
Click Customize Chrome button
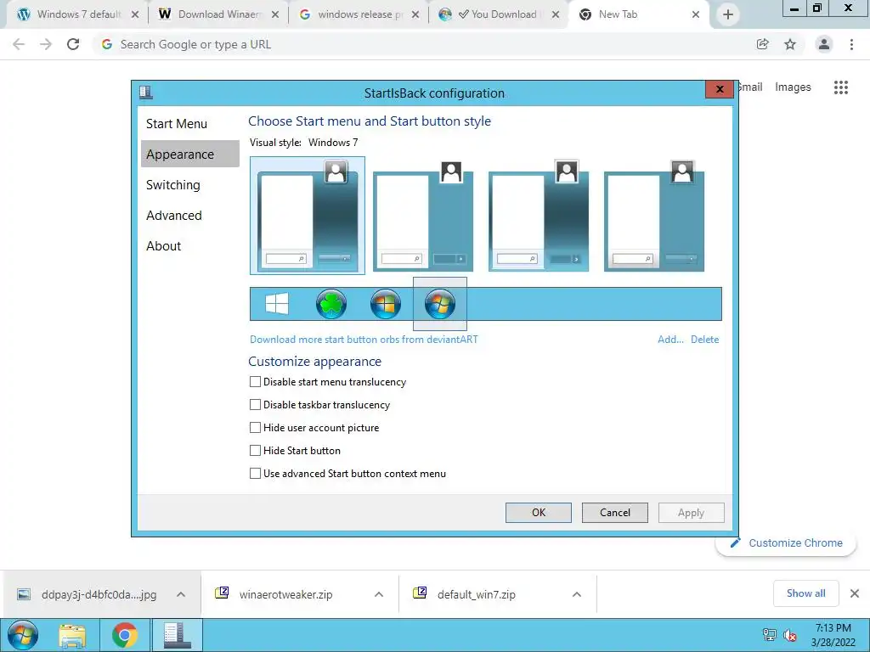click(786, 542)
